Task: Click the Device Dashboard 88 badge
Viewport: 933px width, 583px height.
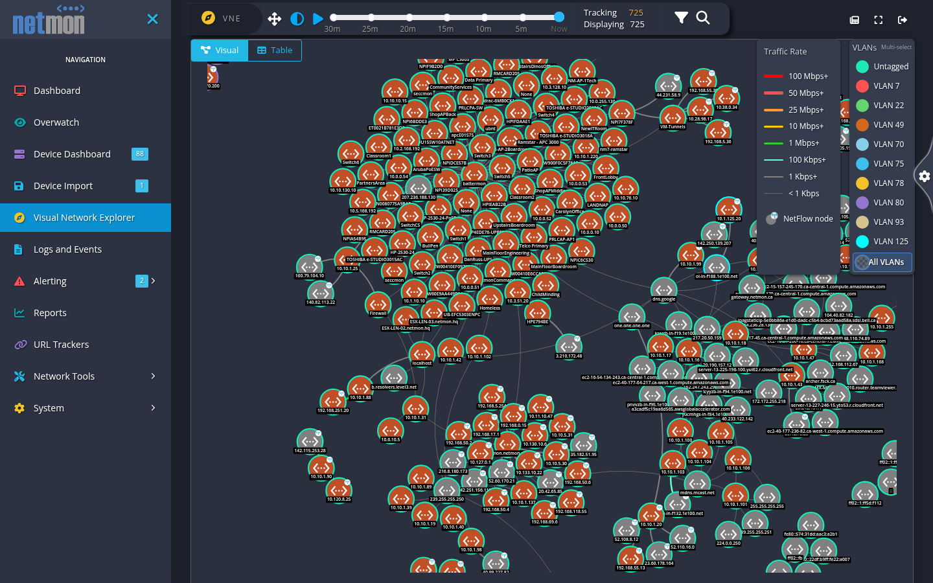Action: click(x=140, y=154)
